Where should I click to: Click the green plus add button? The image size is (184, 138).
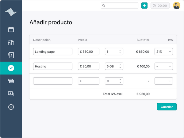coord(144,6)
